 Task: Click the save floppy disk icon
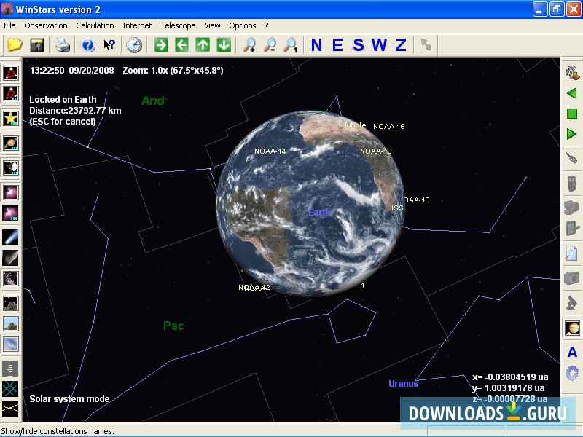[36, 45]
